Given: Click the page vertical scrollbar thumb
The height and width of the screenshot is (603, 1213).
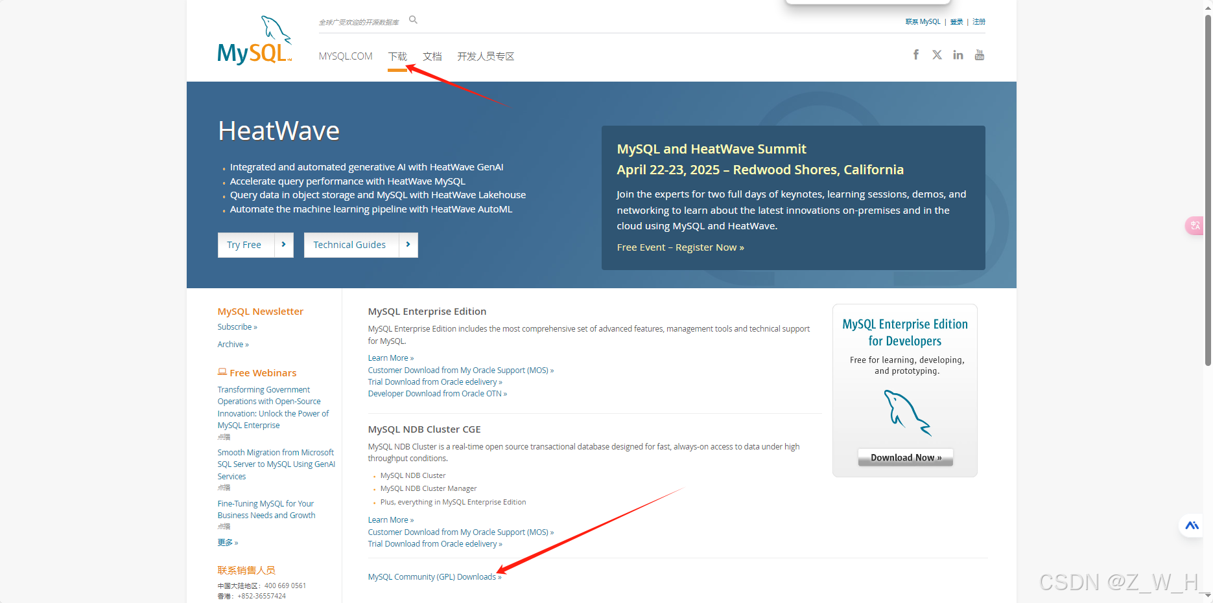Looking at the screenshot, I should (x=1208, y=190).
